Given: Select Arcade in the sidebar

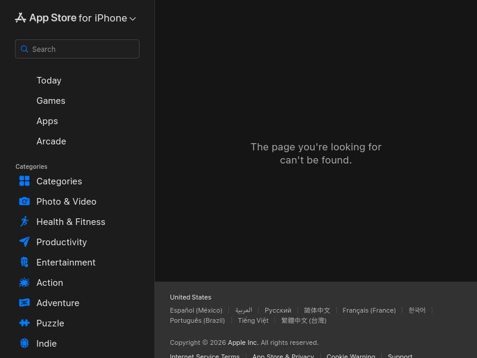Looking at the screenshot, I should (x=51, y=141).
